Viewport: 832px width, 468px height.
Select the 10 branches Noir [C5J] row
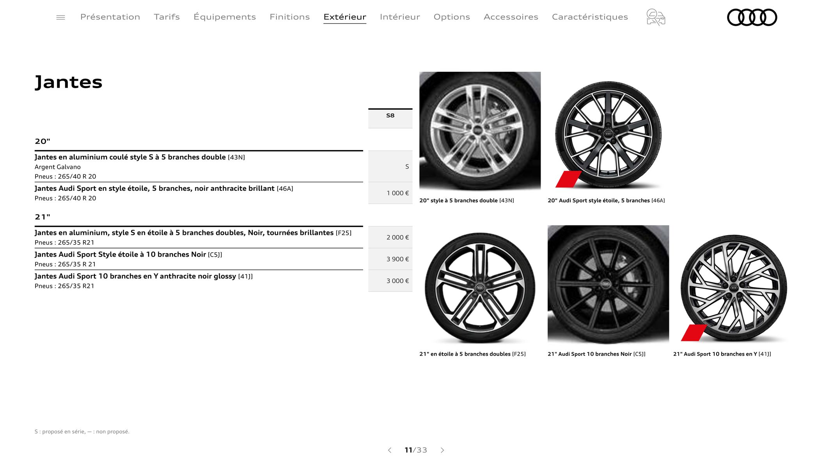tap(199, 259)
